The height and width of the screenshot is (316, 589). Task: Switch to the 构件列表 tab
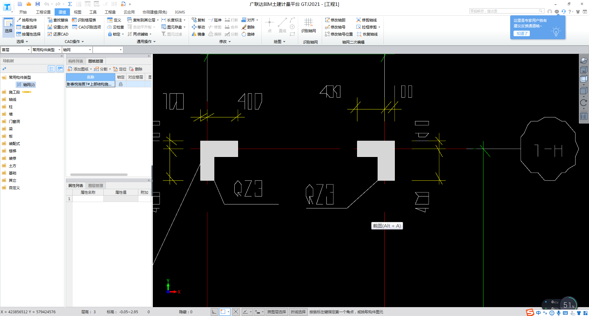[76, 61]
